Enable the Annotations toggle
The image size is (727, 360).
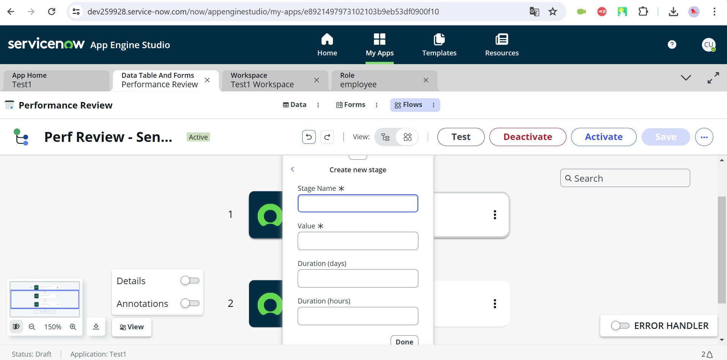coord(190,303)
